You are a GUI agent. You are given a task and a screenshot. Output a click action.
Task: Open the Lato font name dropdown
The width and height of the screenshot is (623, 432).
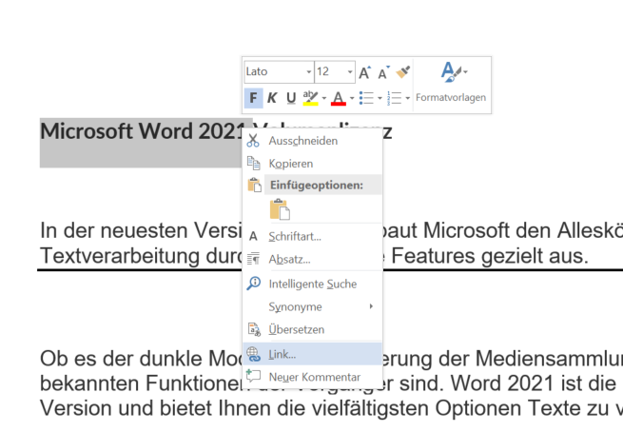coord(309,72)
